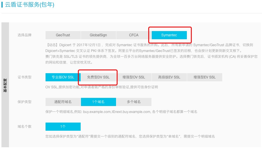Click the 云盾证书服务(包年) page title
262x149 pixels.
[x=30, y=5]
